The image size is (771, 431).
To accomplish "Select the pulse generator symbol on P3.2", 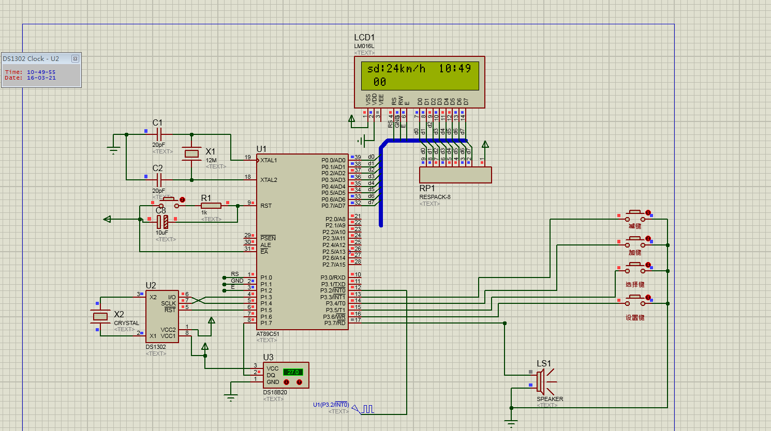I will (x=363, y=409).
